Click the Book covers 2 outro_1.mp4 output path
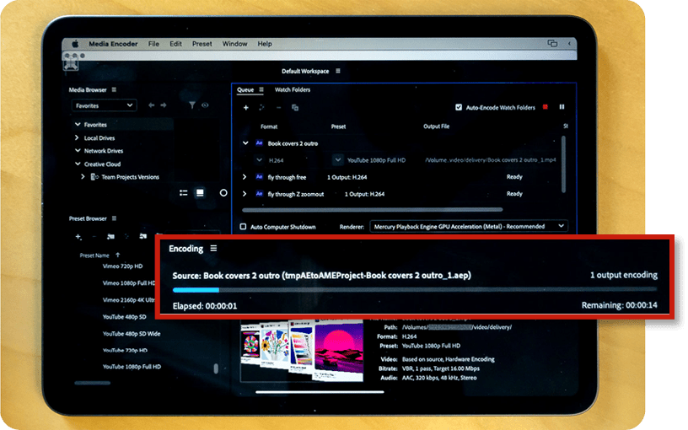Screen dimensions: 688x430 tap(490, 160)
